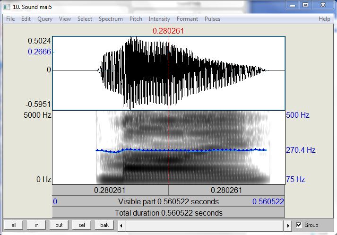Open the Formant menu
337x235 pixels.
(187, 19)
